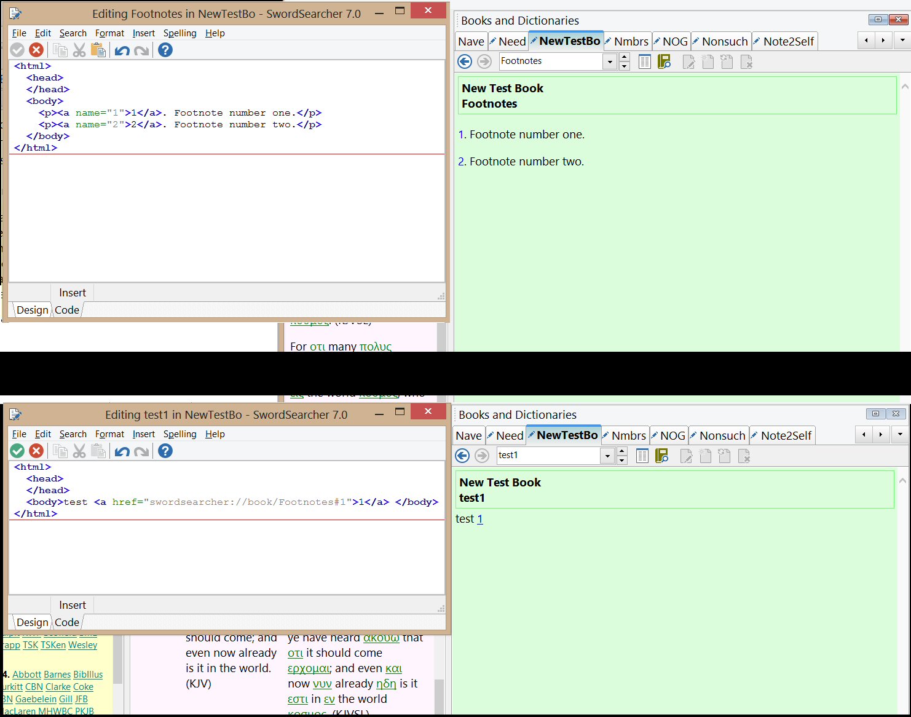Step to the previous entry with the test1 stepper up arrow
This screenshot has width=911, height=717.
622,451
